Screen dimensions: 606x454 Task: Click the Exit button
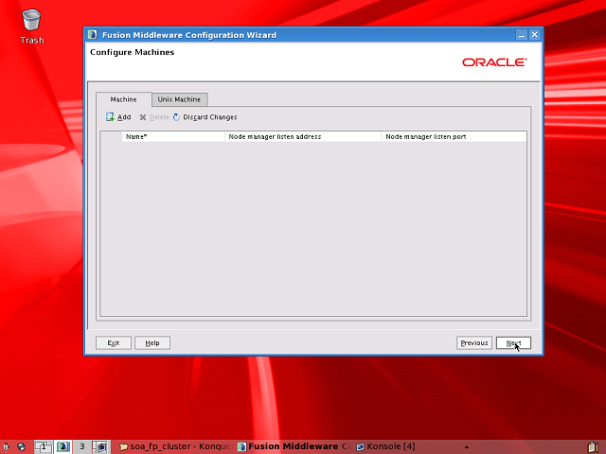[114, 342]
